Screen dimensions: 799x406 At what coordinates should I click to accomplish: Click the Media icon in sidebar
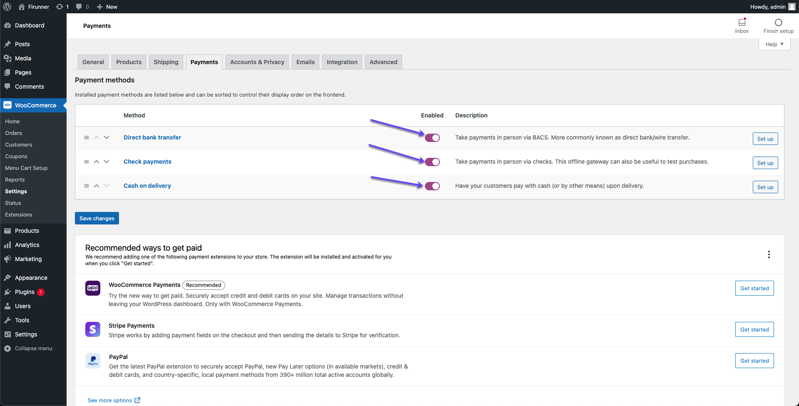point(7,58)
